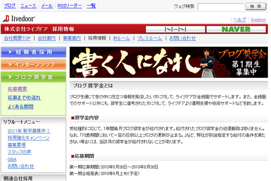The width and height of the screenshot is (271, 181).
Task: Open the 募集要項 link
Action: click(x=17, y=145)
